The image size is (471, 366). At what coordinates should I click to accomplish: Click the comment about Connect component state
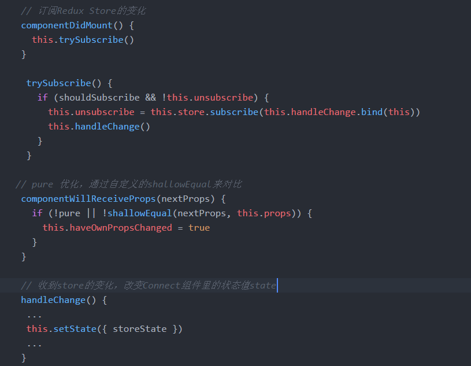(x=149, y=286)
